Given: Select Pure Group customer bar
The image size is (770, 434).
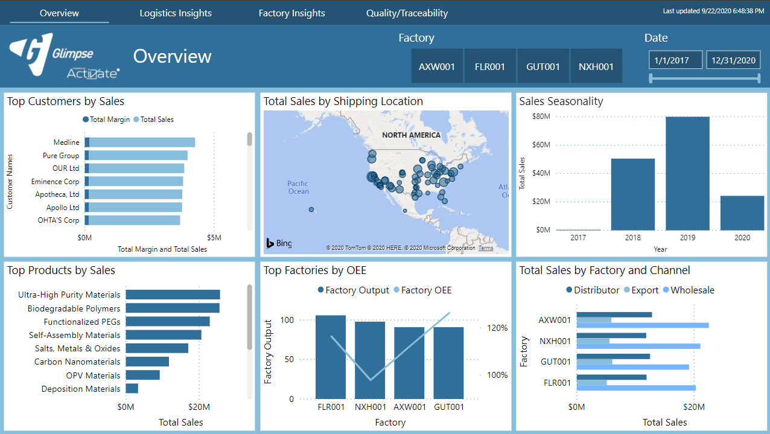Looking at the screenshot, I should point(136,155).
